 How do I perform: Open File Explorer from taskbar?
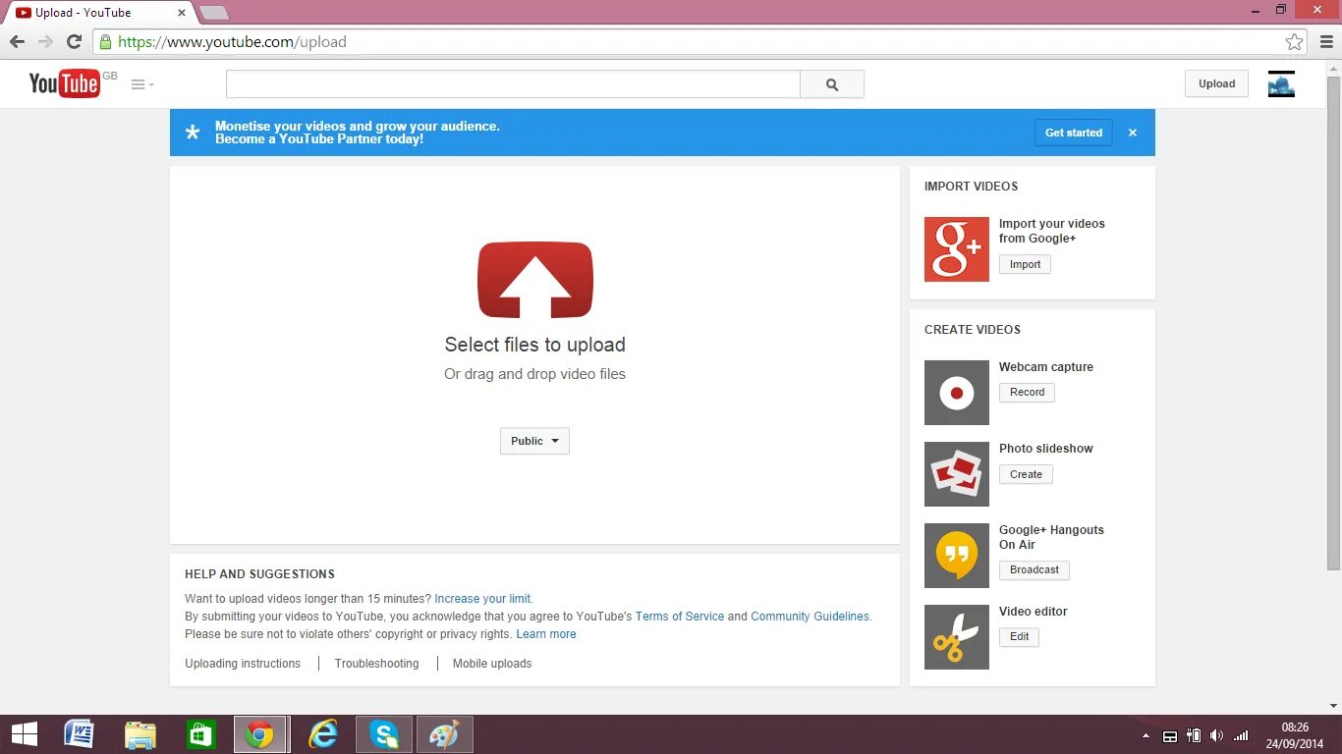click(140, 734)
